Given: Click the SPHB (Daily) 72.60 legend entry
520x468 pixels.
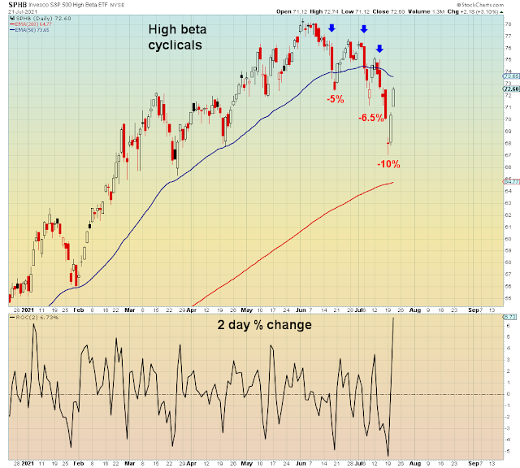Looking at the screenshot, I should [43, 19].
